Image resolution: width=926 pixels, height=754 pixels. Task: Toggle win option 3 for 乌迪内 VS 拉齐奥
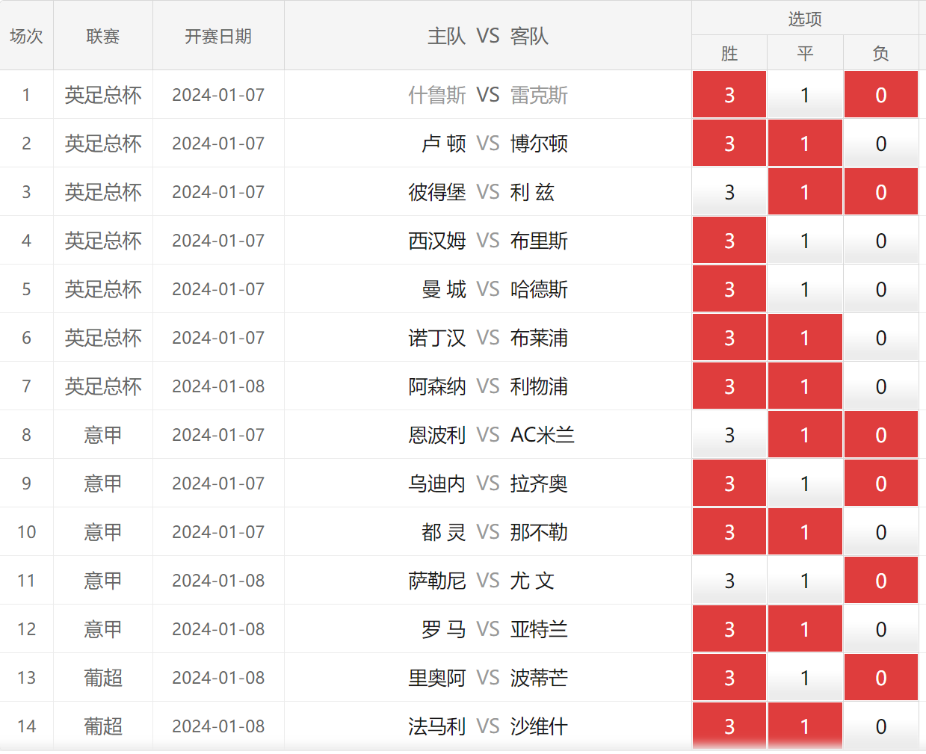[x=729, y=483]
